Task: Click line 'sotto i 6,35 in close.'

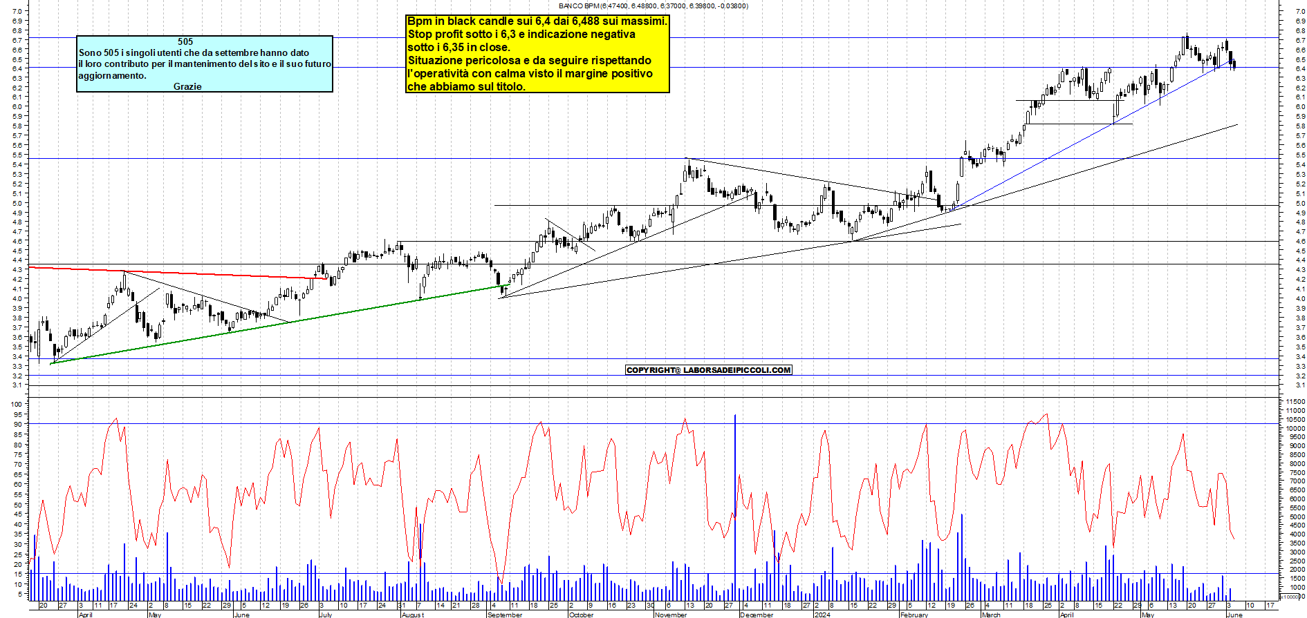Action: [458, 48]
